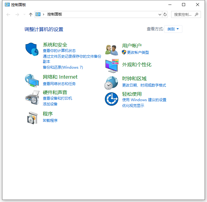Open the 轻松使用 blue circle icon
207x202 pixels.
pos(112,99)
